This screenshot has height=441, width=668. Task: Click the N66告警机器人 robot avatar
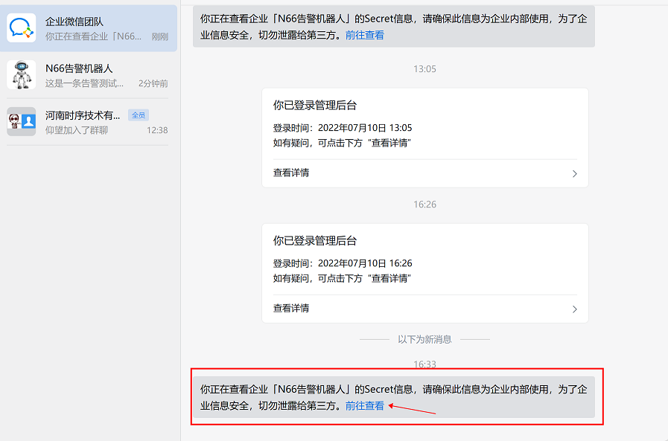pyautogui.click(x=22, y=74)
